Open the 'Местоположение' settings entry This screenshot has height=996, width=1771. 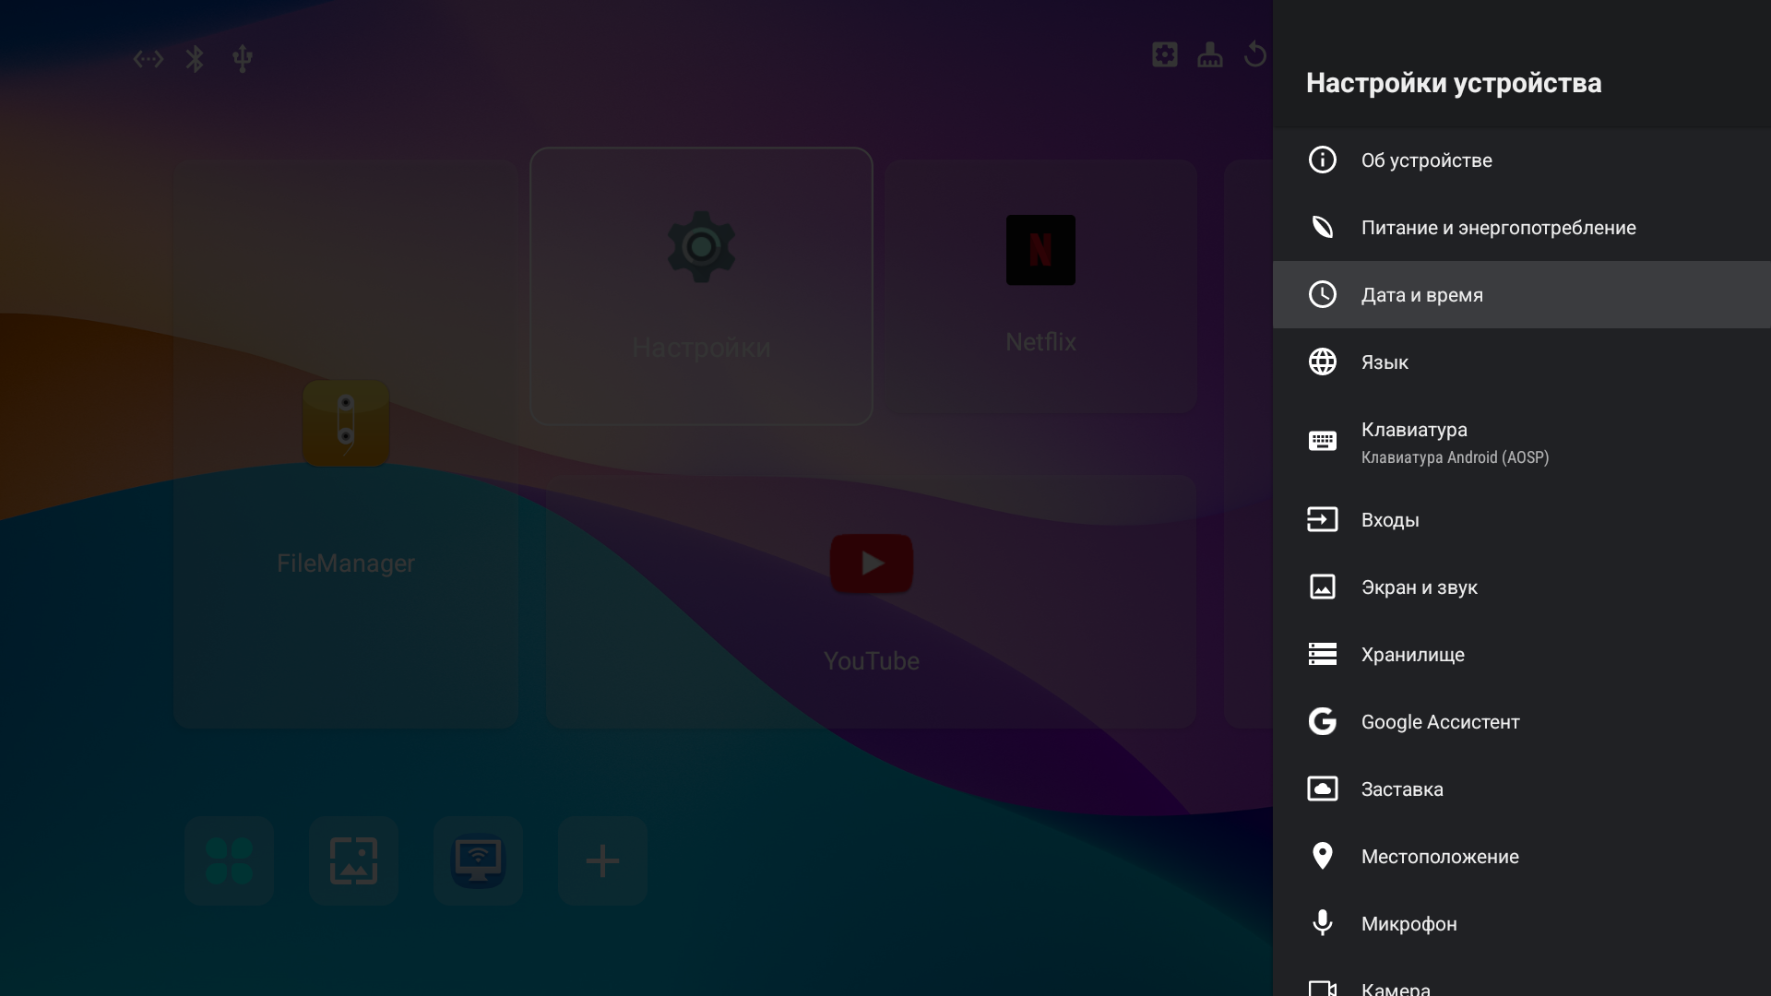click(1439, 857)
